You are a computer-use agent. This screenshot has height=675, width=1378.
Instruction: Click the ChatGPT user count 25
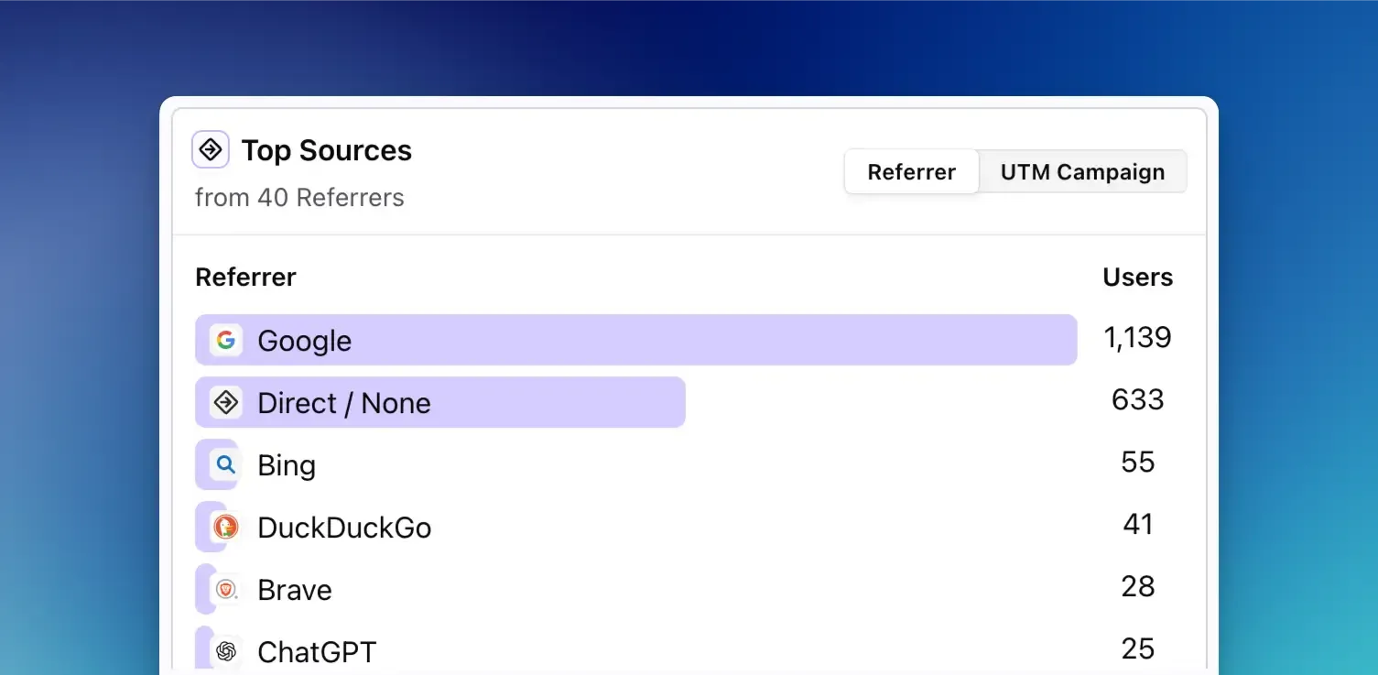(1137, 648)
